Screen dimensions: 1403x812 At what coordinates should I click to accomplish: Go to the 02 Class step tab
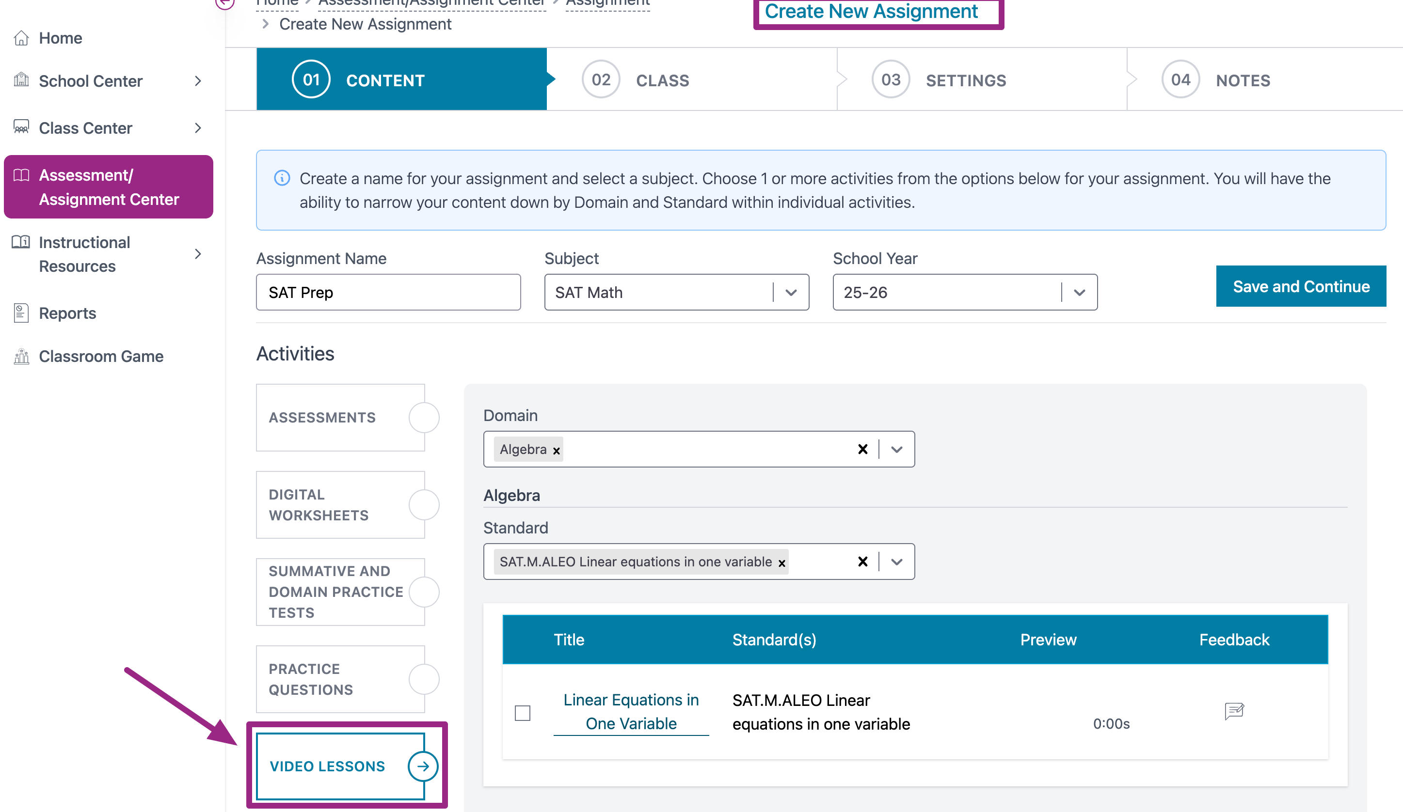[x=663, y=80]
